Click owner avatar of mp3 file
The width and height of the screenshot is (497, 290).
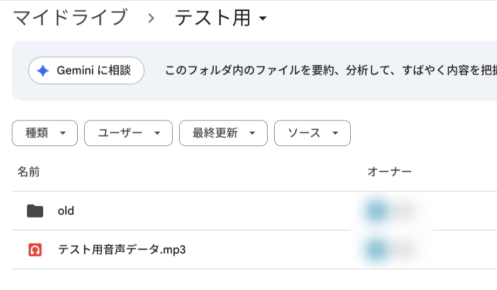[x=377, y=250]
